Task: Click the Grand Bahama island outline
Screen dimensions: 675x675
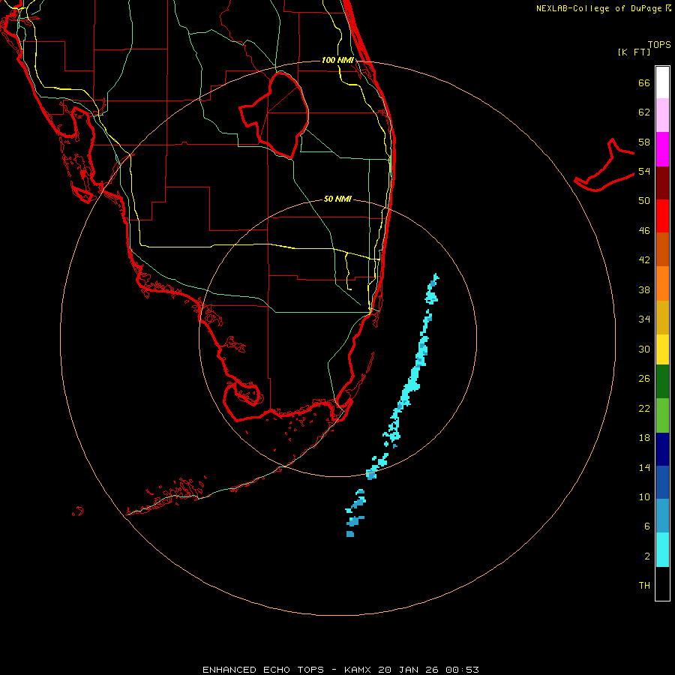Action: point(604,165)
